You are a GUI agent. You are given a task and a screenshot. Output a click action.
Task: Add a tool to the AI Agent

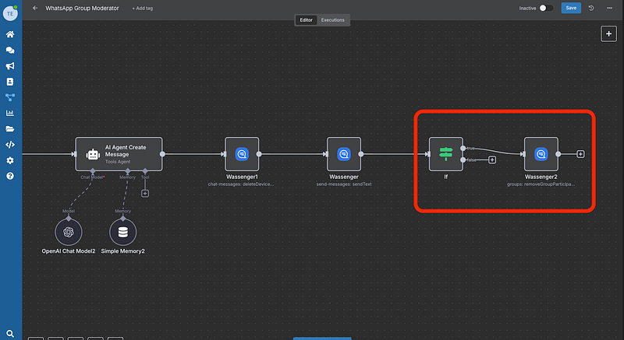coord(145,193)
